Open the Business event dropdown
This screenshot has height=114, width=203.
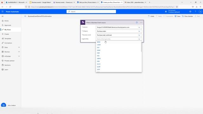pos(119,35)
